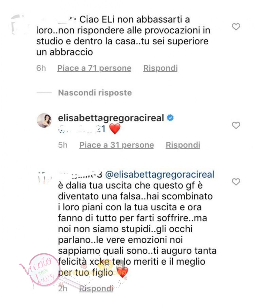Click the '5h' timestamp on the reply

tap(63, 145)
